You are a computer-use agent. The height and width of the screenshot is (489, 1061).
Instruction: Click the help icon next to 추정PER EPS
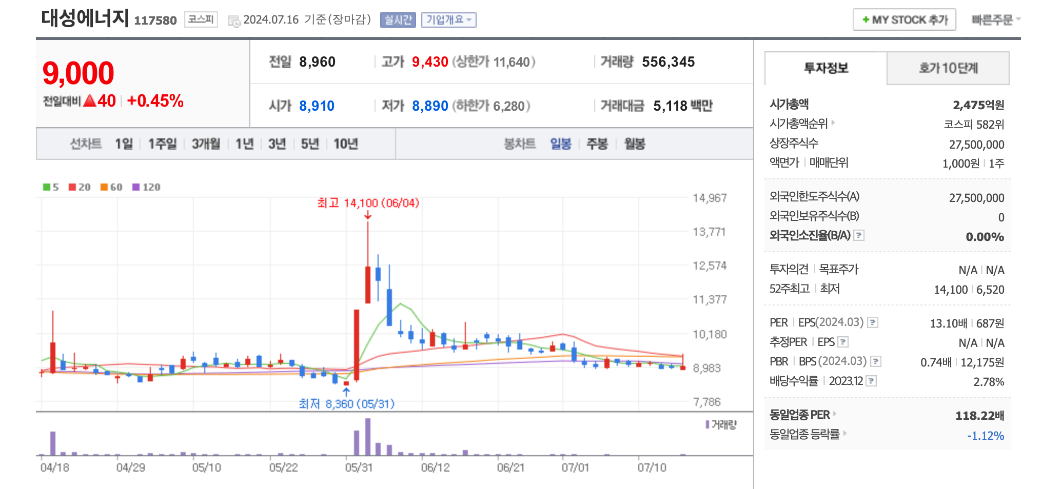coord(843,342)
